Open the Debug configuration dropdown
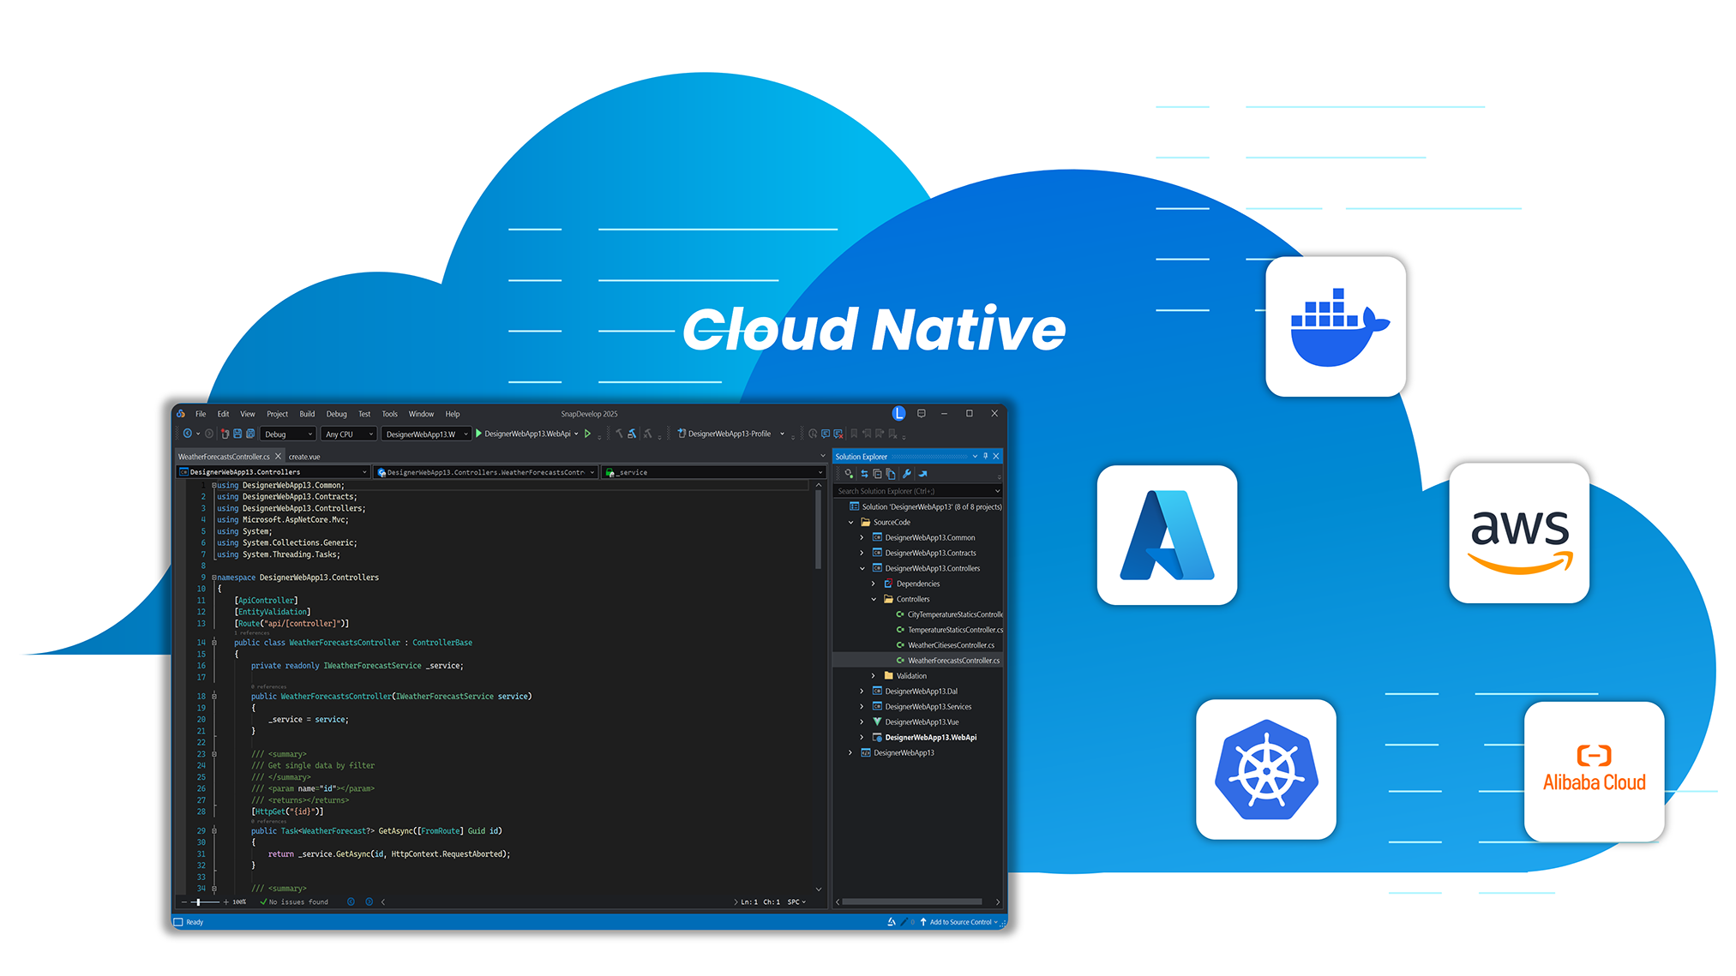The height and width of the screenshot is (976, 1736). [288, 434]
